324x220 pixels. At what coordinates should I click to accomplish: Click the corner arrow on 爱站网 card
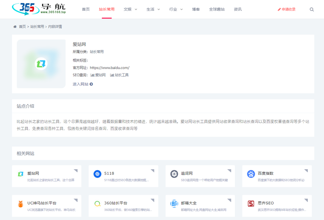point(76,170)
